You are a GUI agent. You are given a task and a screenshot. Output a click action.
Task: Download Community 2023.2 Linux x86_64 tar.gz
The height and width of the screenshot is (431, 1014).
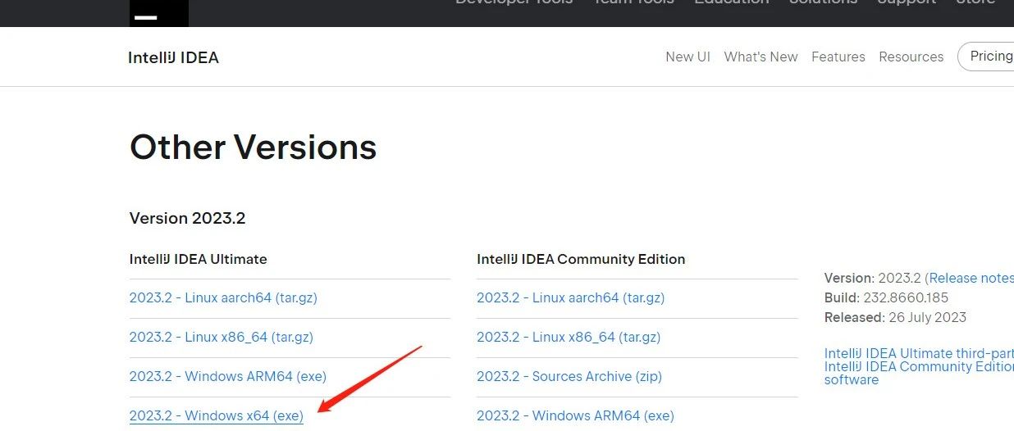[x=569, y=337]
